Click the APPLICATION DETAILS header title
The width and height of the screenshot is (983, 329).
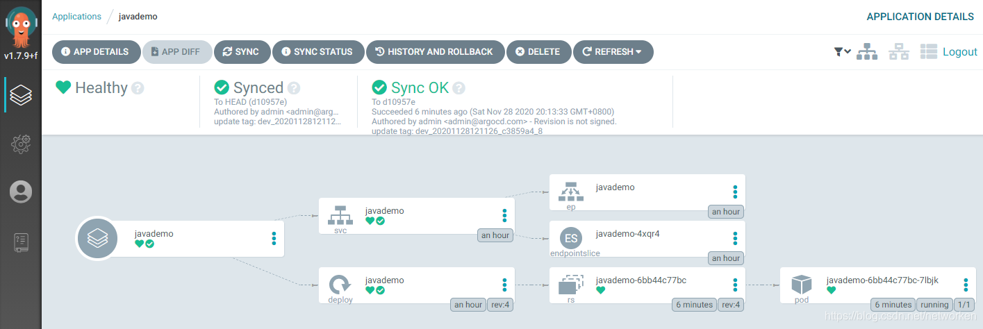point(920,17)
